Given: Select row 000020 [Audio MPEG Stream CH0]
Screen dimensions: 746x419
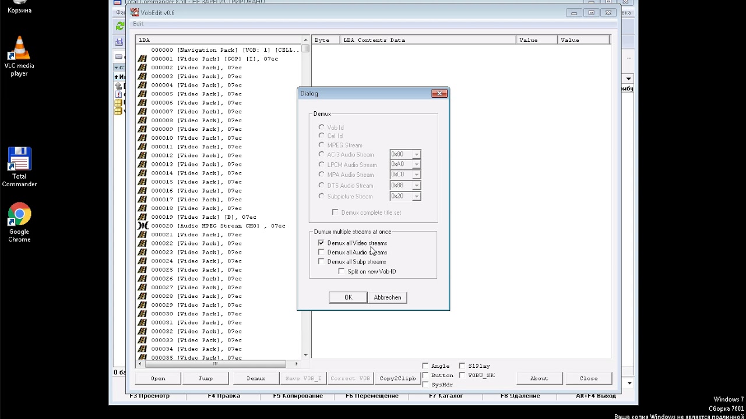Looking at the screenshot, I should [x=218, y=226].
